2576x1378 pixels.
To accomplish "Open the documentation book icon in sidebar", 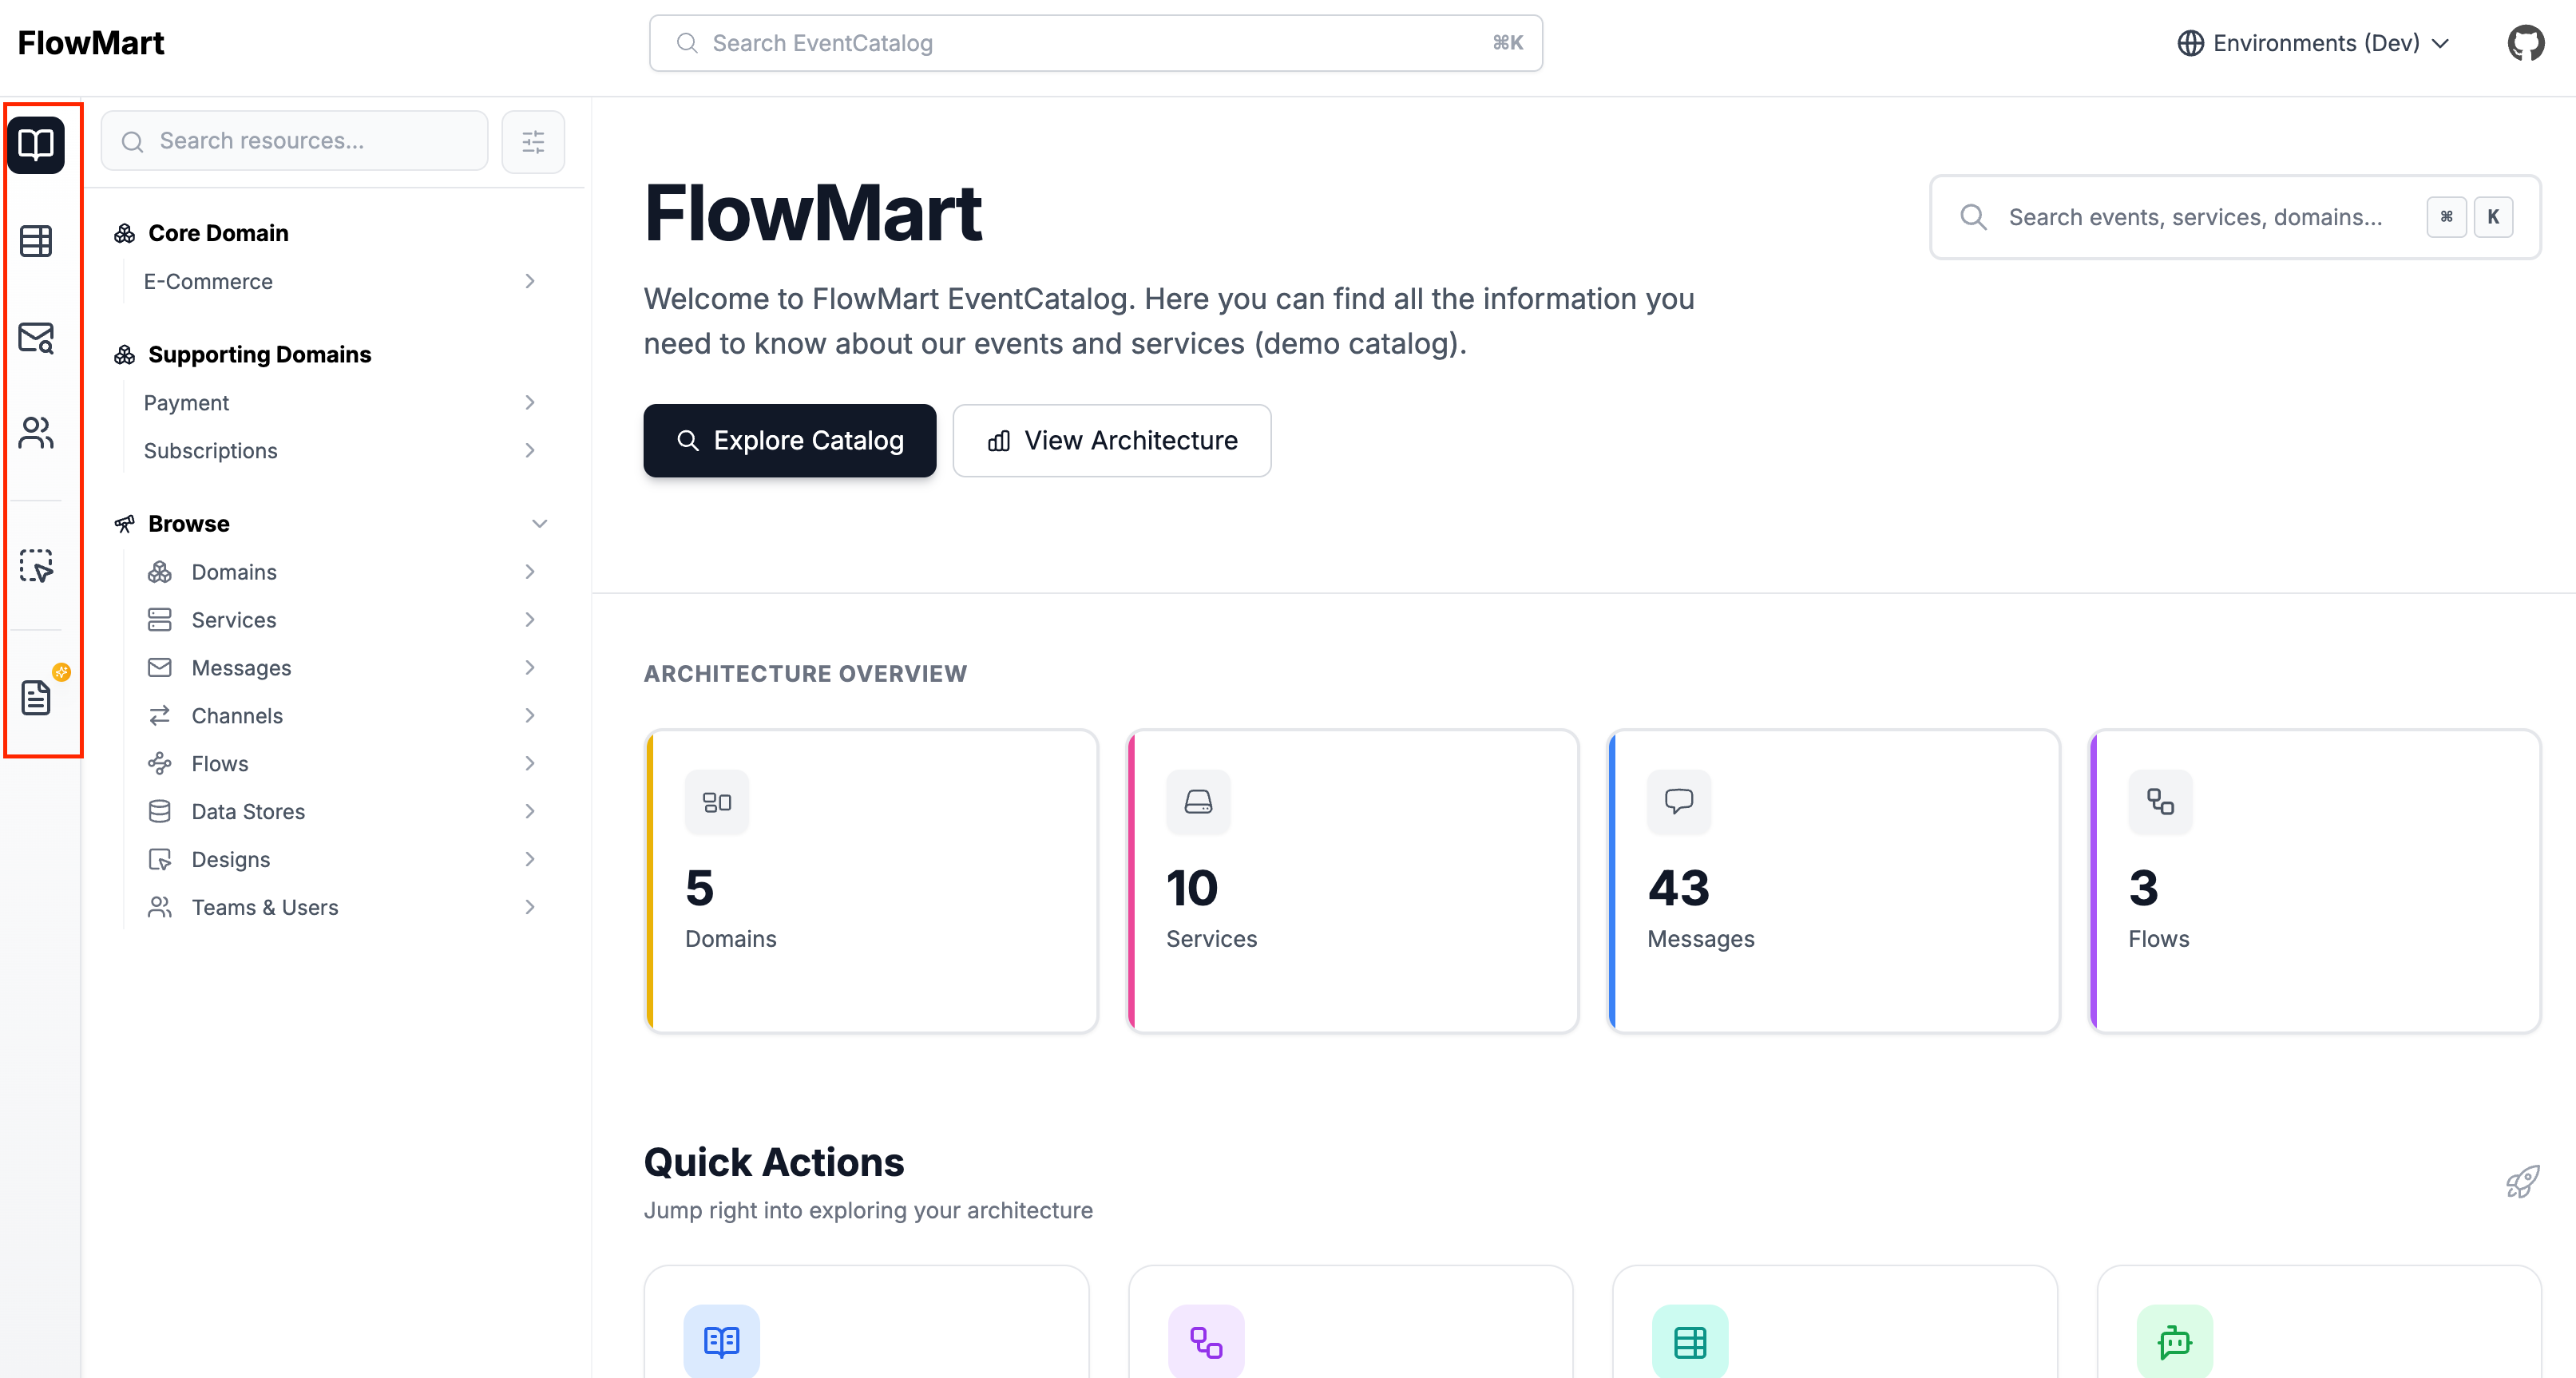I will click(x=36, y=145).
